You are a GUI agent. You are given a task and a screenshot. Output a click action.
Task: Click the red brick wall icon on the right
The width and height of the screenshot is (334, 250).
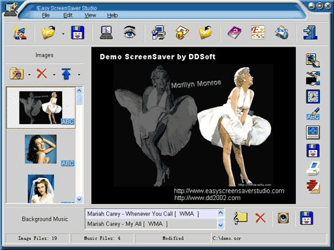[x=313, y=187]
